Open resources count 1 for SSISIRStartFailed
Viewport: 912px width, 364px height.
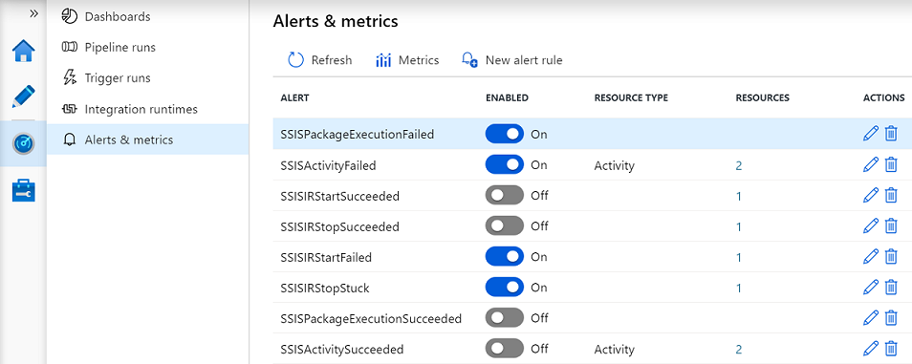point(739,258)
